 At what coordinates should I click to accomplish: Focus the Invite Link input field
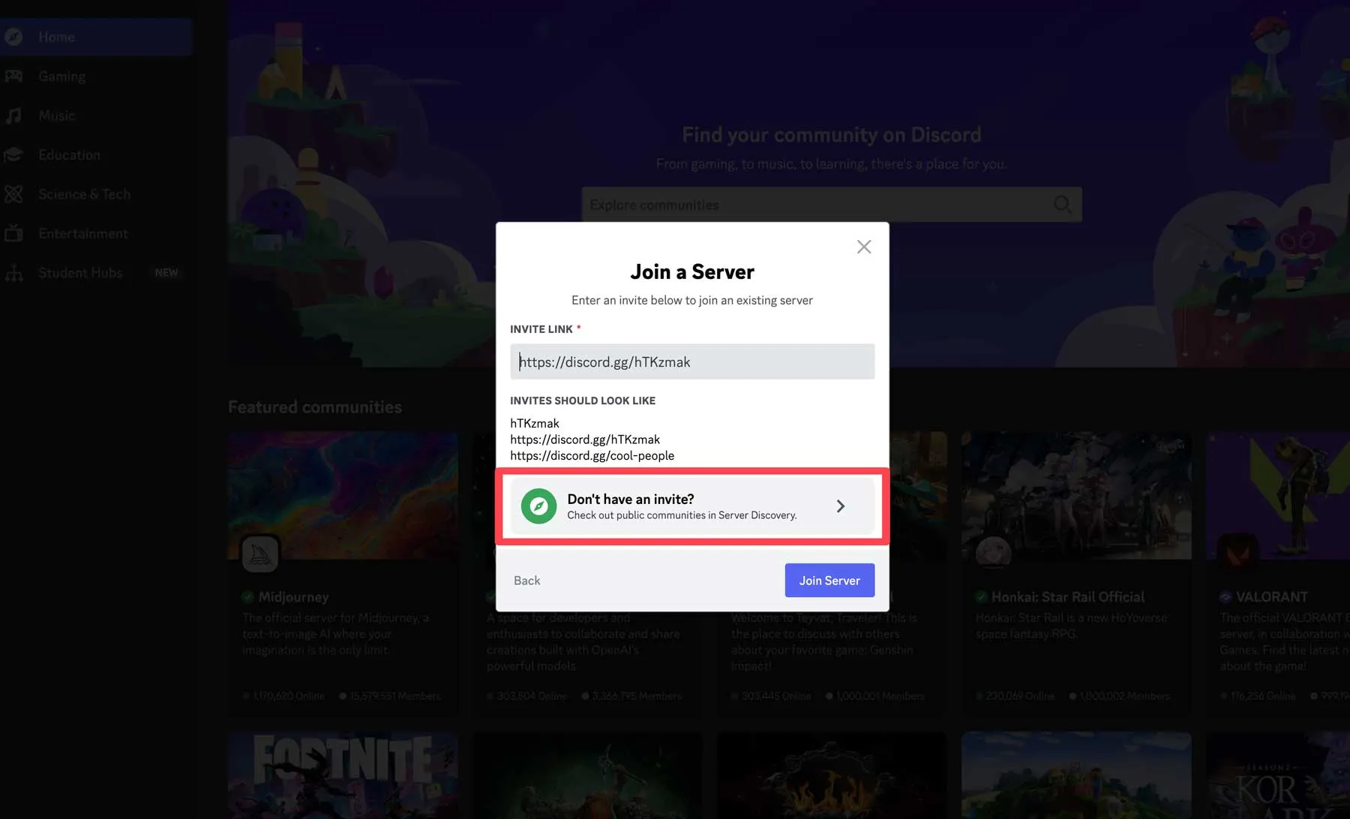(x=691, y=361)
